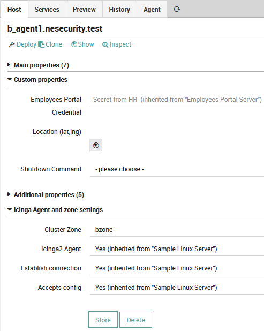The width and height of the screenshot is (264, 331).
Task: Open the Establish connection dropdown
Action: click(177, 268)
